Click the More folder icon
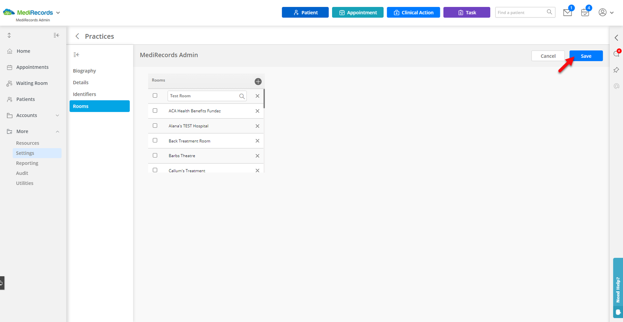 (x=10, y=131)
